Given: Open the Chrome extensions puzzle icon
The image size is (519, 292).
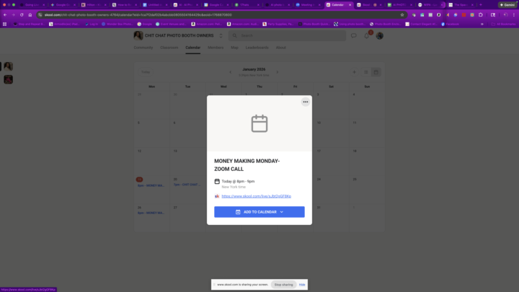Looking at the screenshot, I should coord(481,15).
